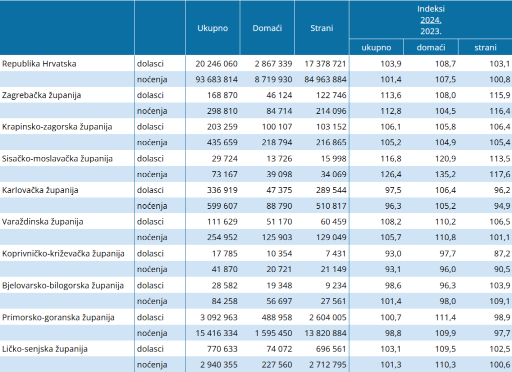Click the Indeksi 2024/2023 header
Image resolution: width=512 pixels, height=372 pixels.
tap(430, 20)
